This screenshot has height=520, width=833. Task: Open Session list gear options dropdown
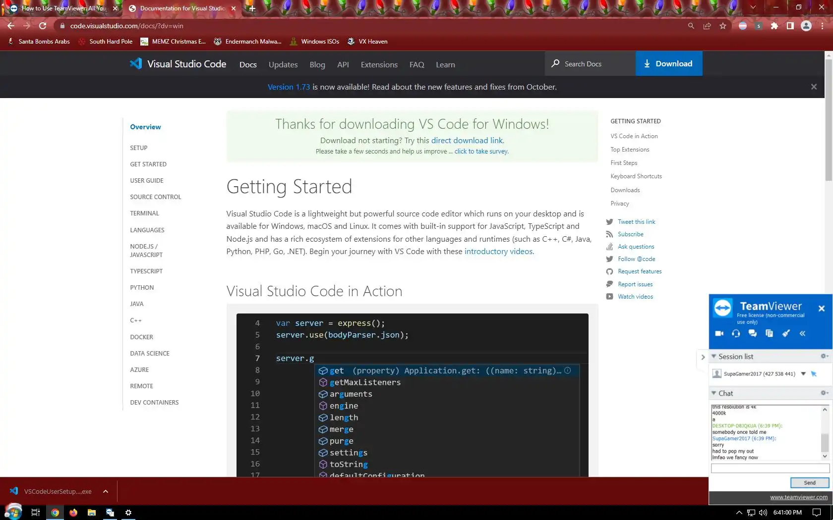(x=824, y=357)
